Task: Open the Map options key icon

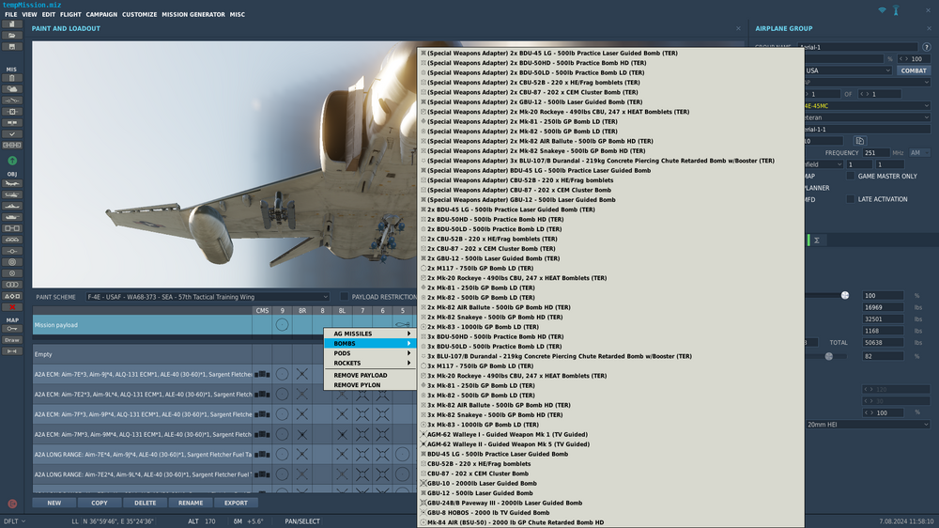Action: 12,329
